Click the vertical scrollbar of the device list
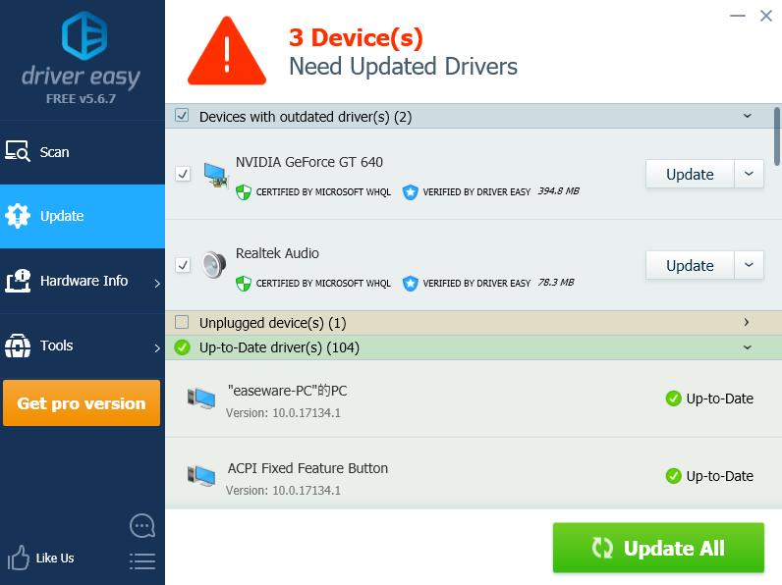 pos(776,136)
